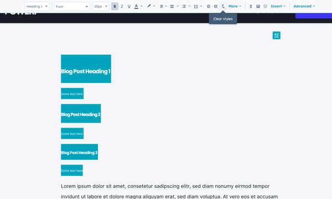
Task: Click the emoji smiley icon
Action: (x=265, y=6)
